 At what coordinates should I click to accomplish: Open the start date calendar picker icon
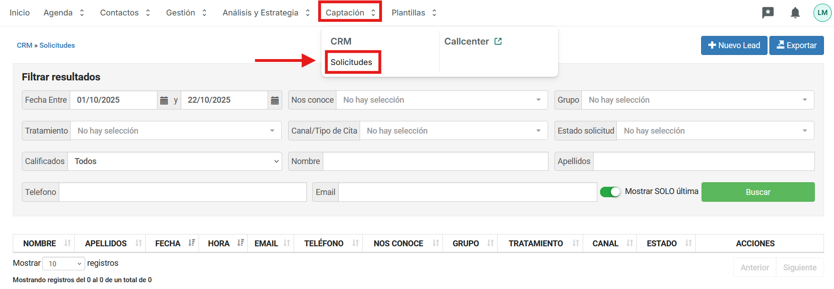click(164, 100)
